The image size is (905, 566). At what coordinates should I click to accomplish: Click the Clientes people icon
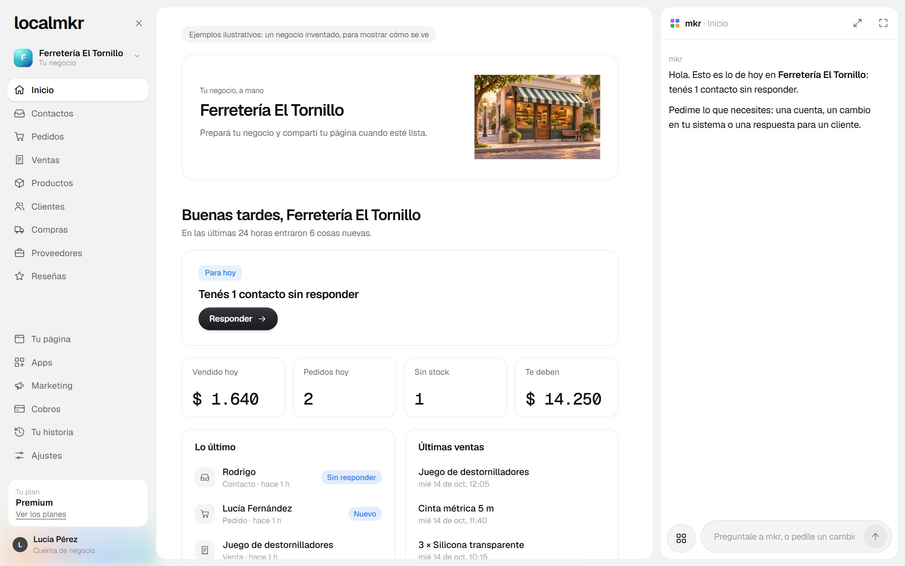click(x=19, y=206)
